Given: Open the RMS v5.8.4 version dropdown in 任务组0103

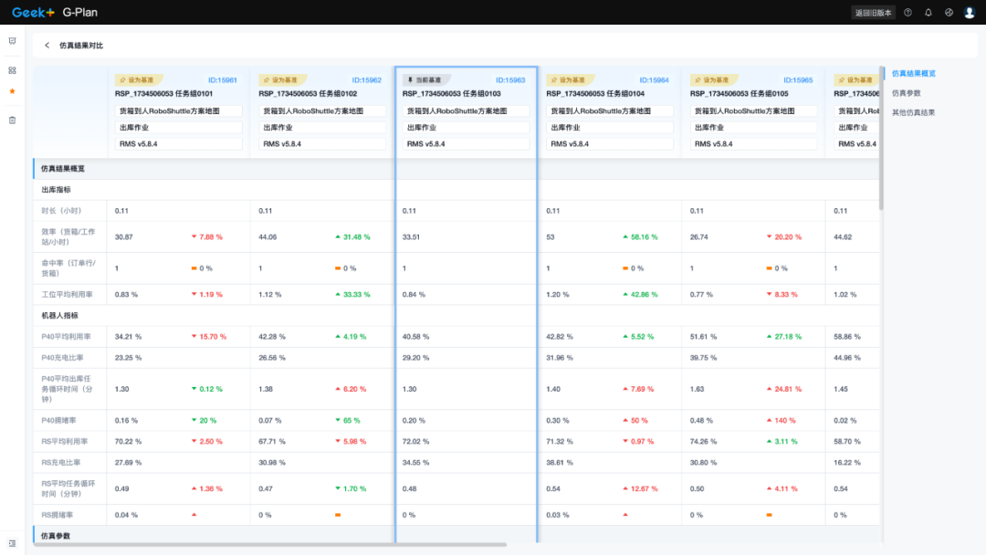Looking at the screenshot, I should (x=466, y=144).
